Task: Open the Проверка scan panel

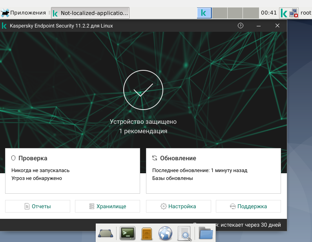Action: coord(73,170)
